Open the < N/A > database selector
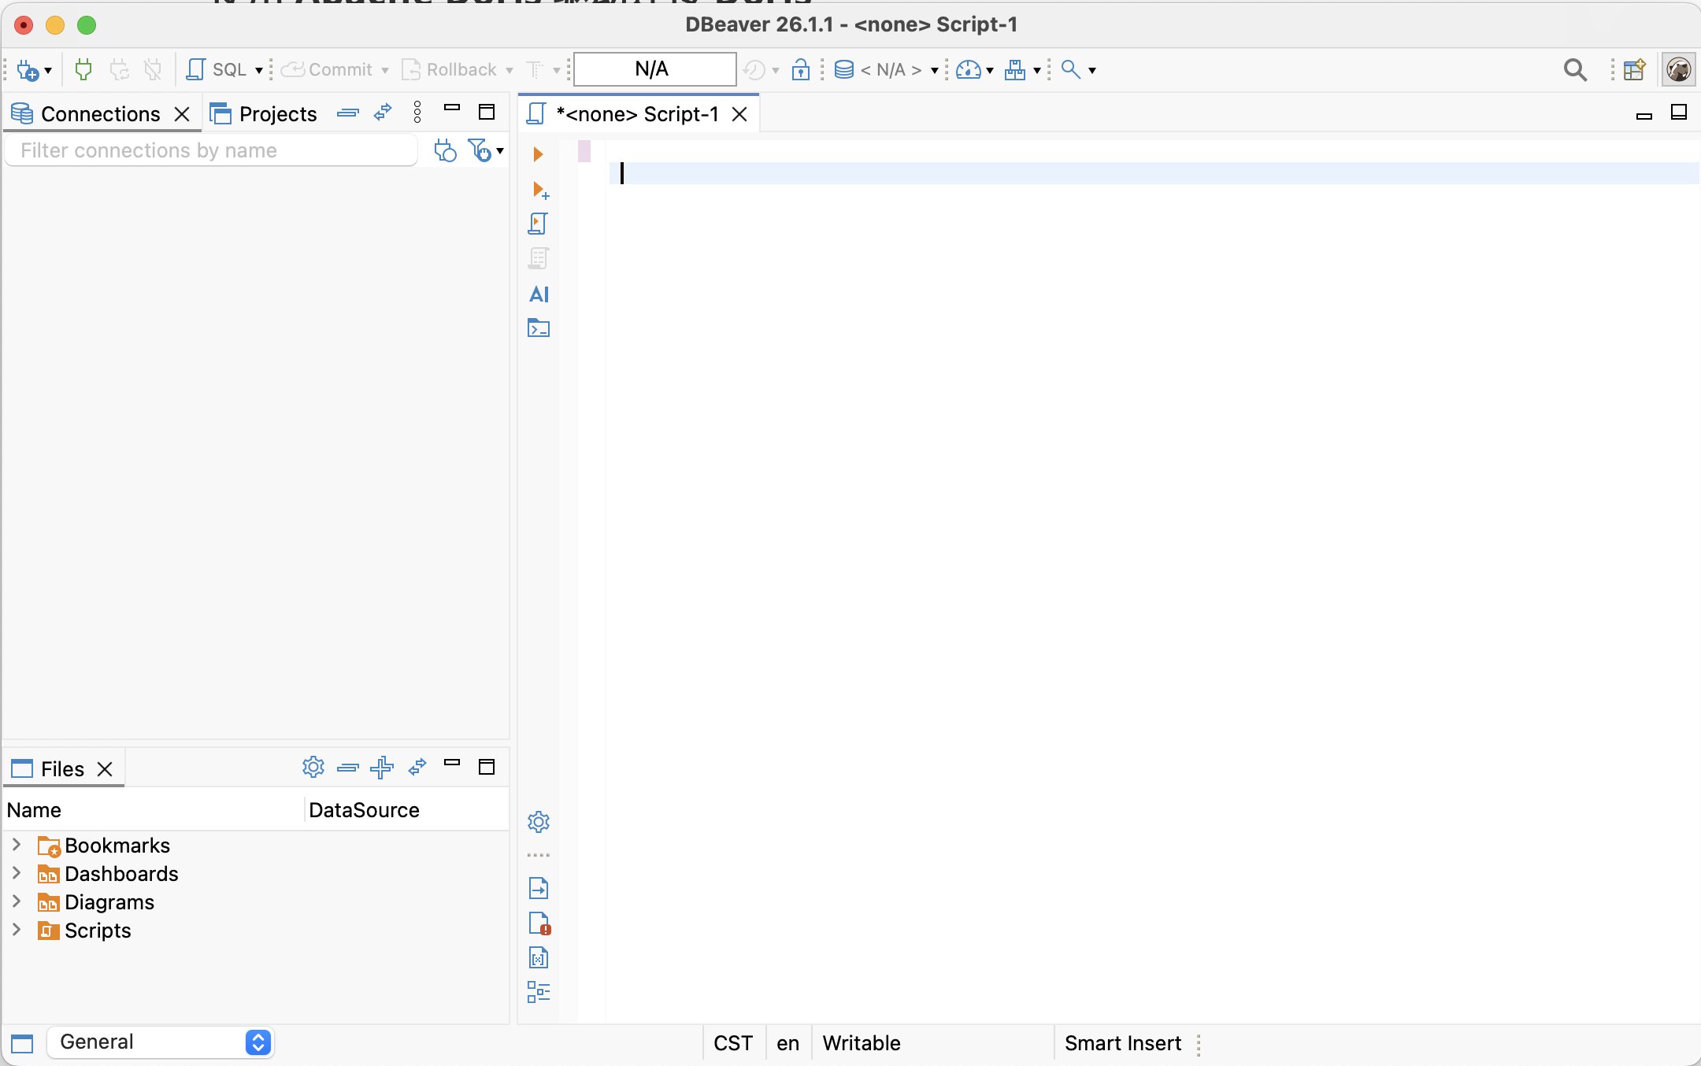 click(x=887, y=70)
